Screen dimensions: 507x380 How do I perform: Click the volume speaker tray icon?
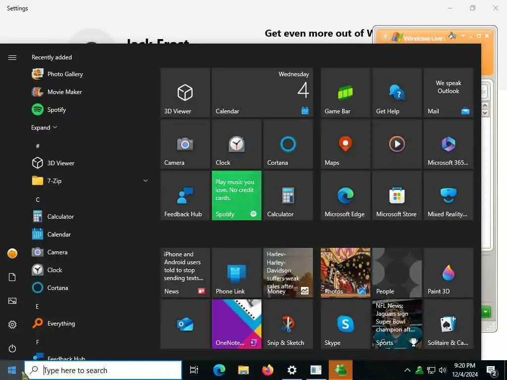[442, 370]
